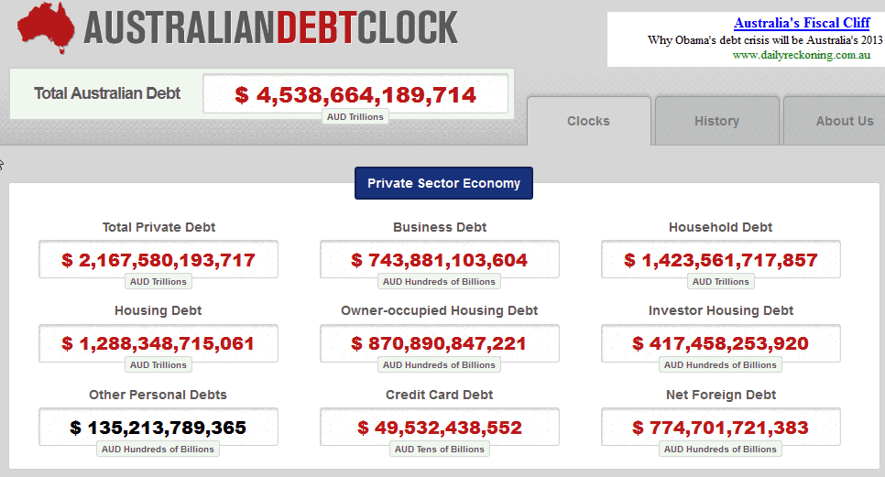
Task: Select the Total Private Debt counter
Action: point(158,260)
